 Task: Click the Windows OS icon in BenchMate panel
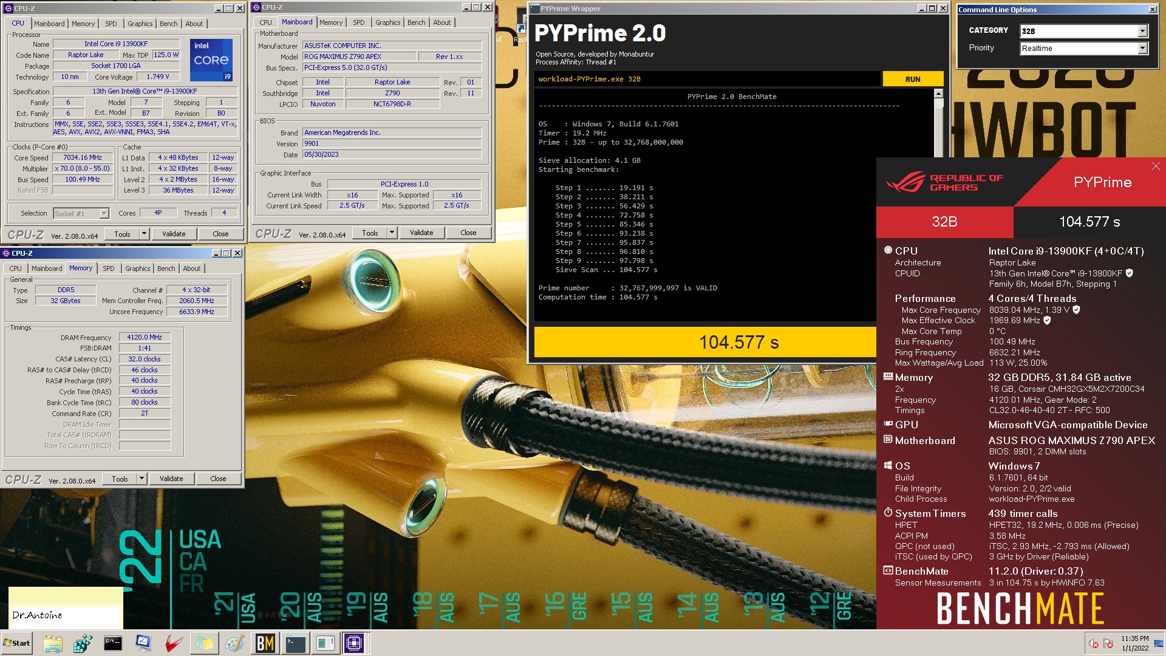coord(888,465)
